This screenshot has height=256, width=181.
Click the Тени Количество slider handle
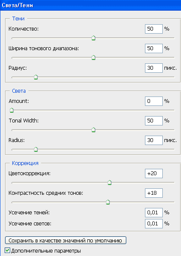pos(93,38)
